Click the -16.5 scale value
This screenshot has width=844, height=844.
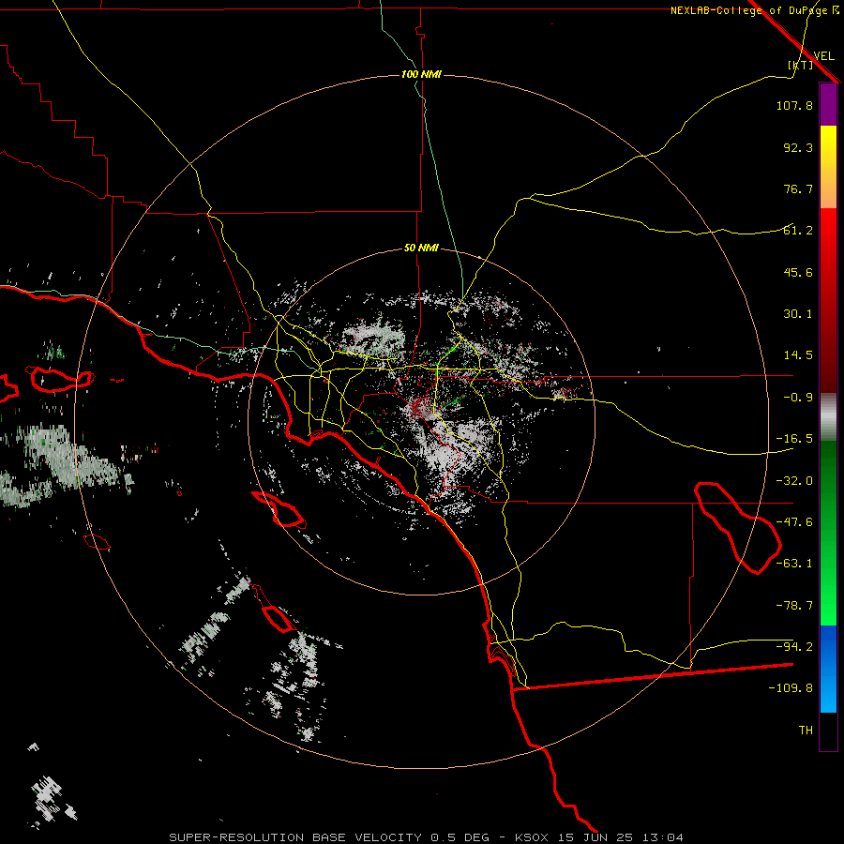(794, 439)
